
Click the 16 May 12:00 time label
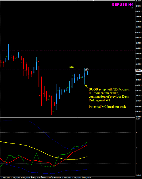76,178
